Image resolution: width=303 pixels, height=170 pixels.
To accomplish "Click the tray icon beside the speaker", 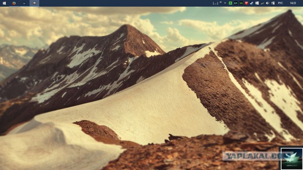I will pos(273,3).
